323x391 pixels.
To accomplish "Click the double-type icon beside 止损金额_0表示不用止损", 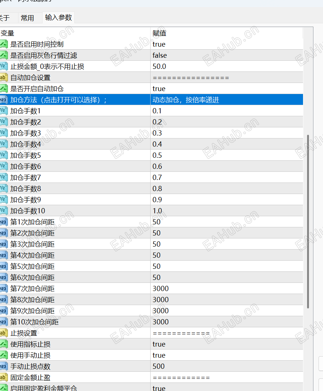I will pyautogui.click(x=4, y=66).
